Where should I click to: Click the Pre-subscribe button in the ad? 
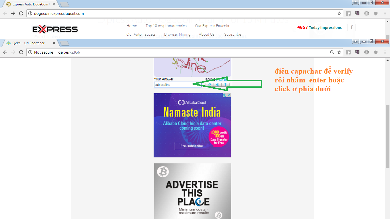(192, 146)
